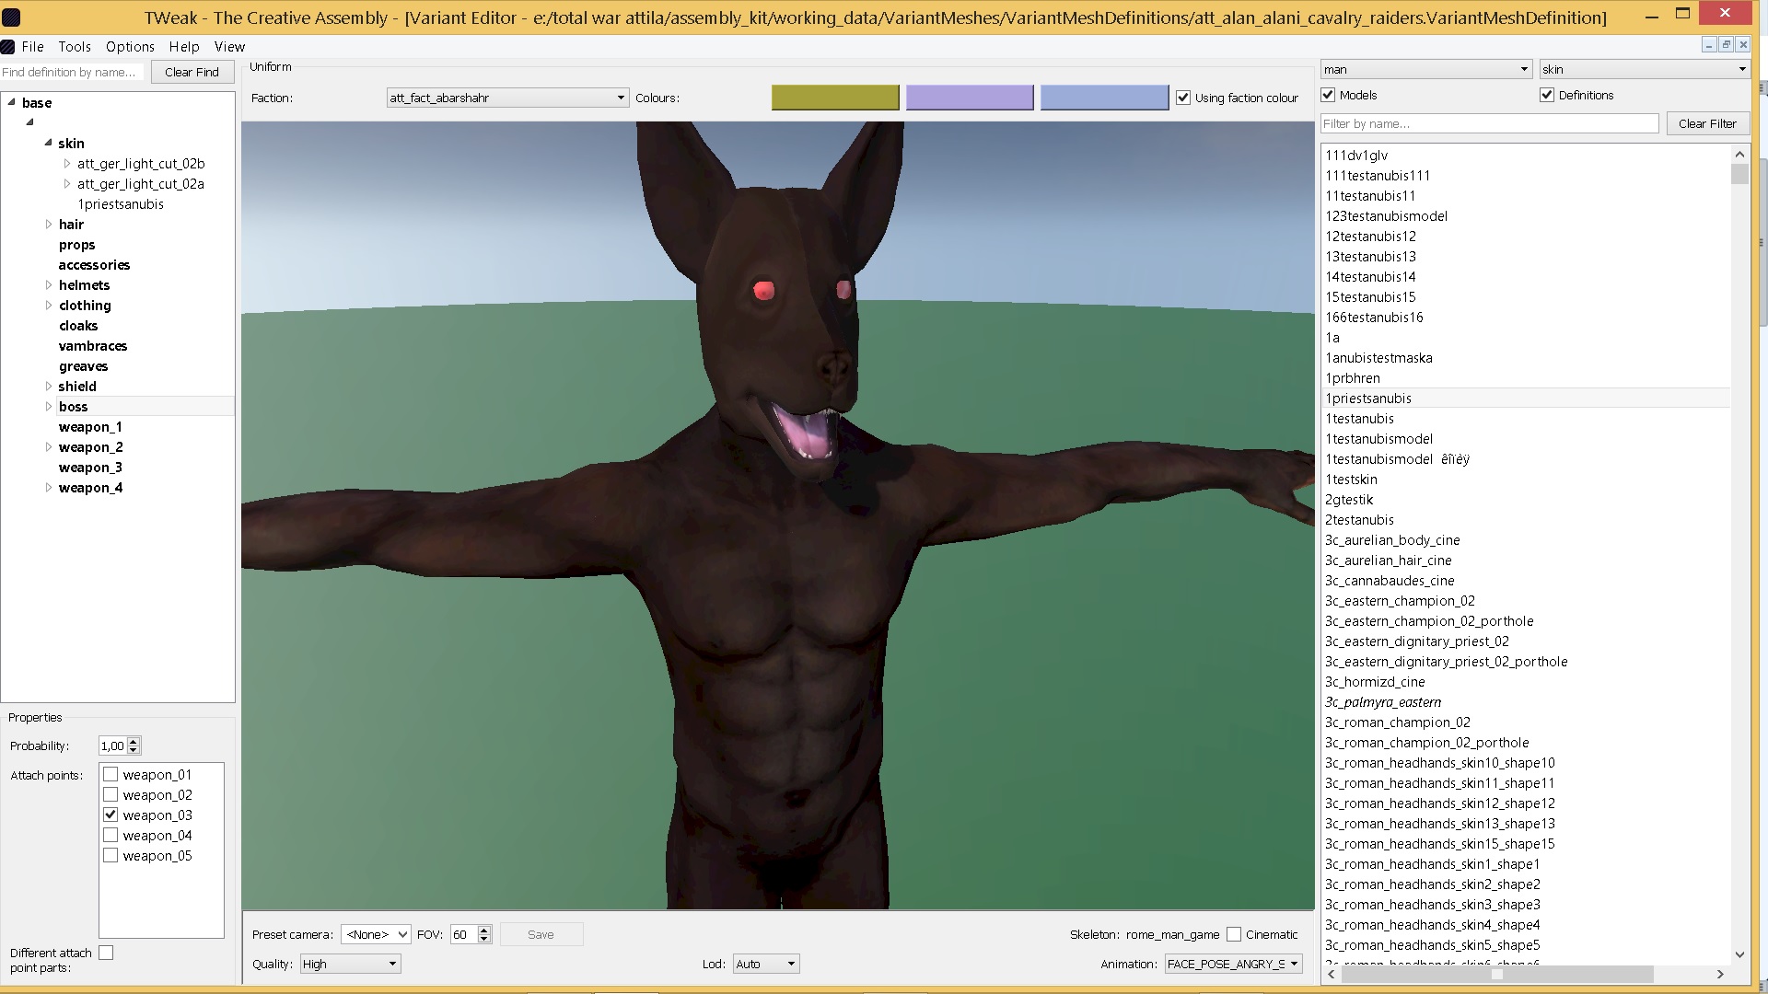Enable the weapon_01 attach point
The width and height of the screenshot is (1768, 994).
click(x=110, y=774)
